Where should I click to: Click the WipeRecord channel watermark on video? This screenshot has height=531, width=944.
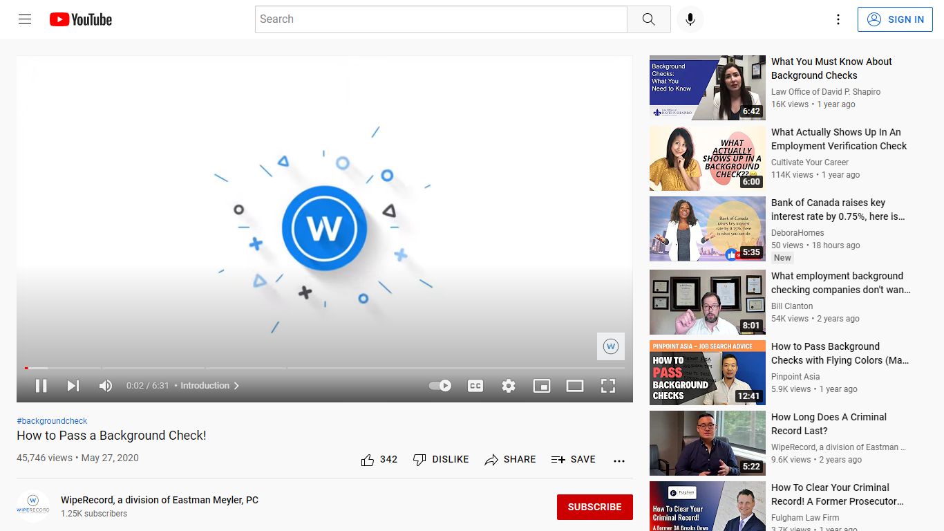coord(611,346)
